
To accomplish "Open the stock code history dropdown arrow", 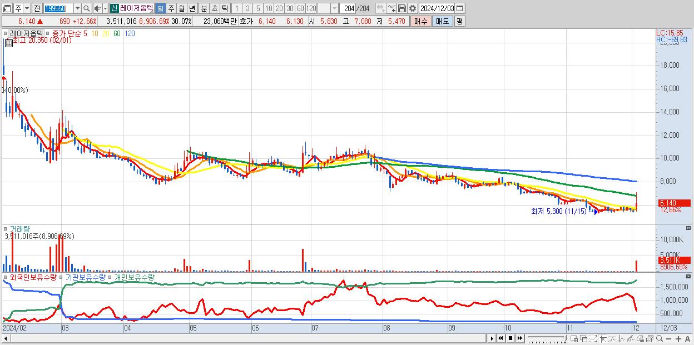I will pyautogui.click(x=77, y=8).
